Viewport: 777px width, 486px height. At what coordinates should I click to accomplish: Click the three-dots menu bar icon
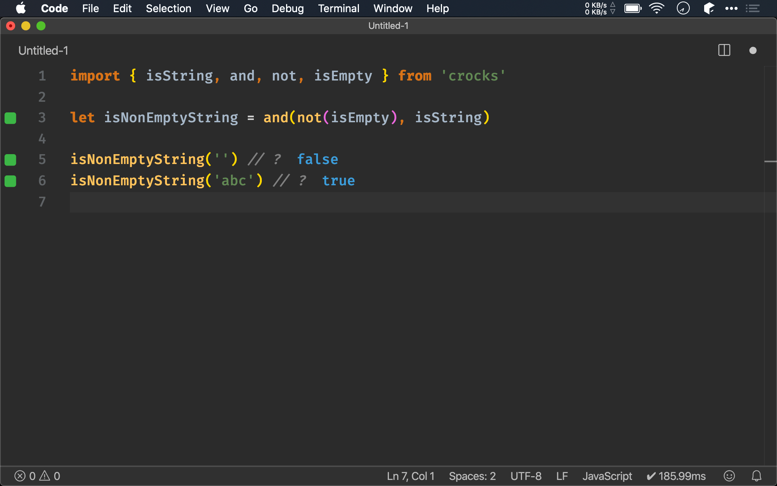731,8
